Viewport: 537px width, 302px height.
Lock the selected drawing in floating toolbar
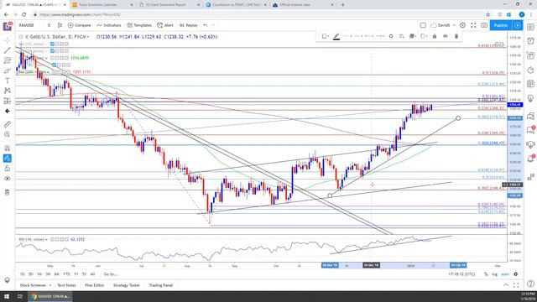tap(435, 36)
